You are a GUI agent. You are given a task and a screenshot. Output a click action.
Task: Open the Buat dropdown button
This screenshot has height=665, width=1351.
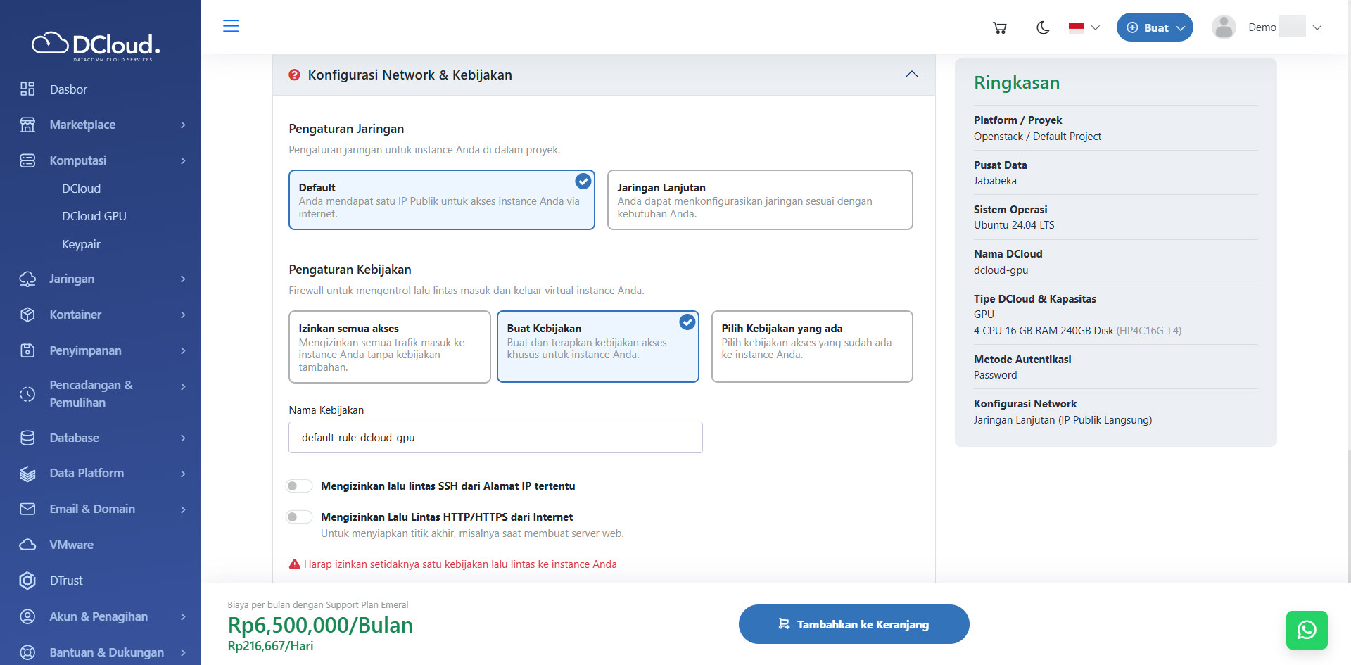(1155, 27)
